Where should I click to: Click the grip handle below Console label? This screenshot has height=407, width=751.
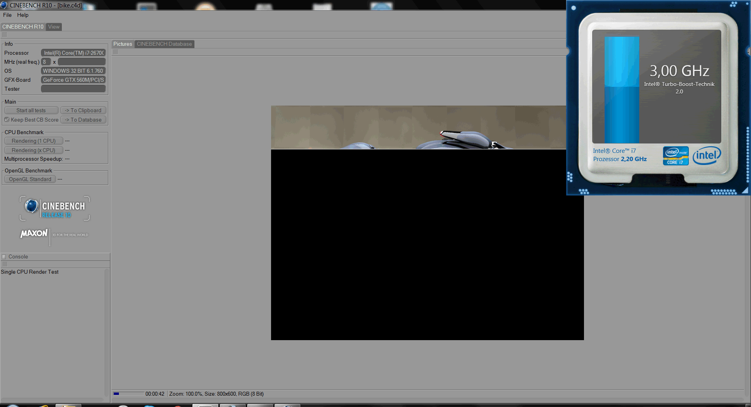click(x=5, y=264)
